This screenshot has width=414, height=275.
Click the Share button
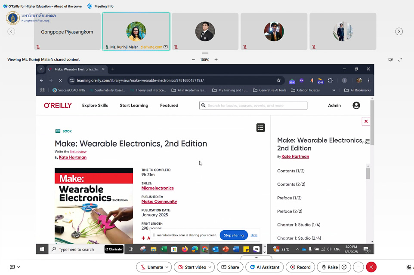click(x=230, y=267)
